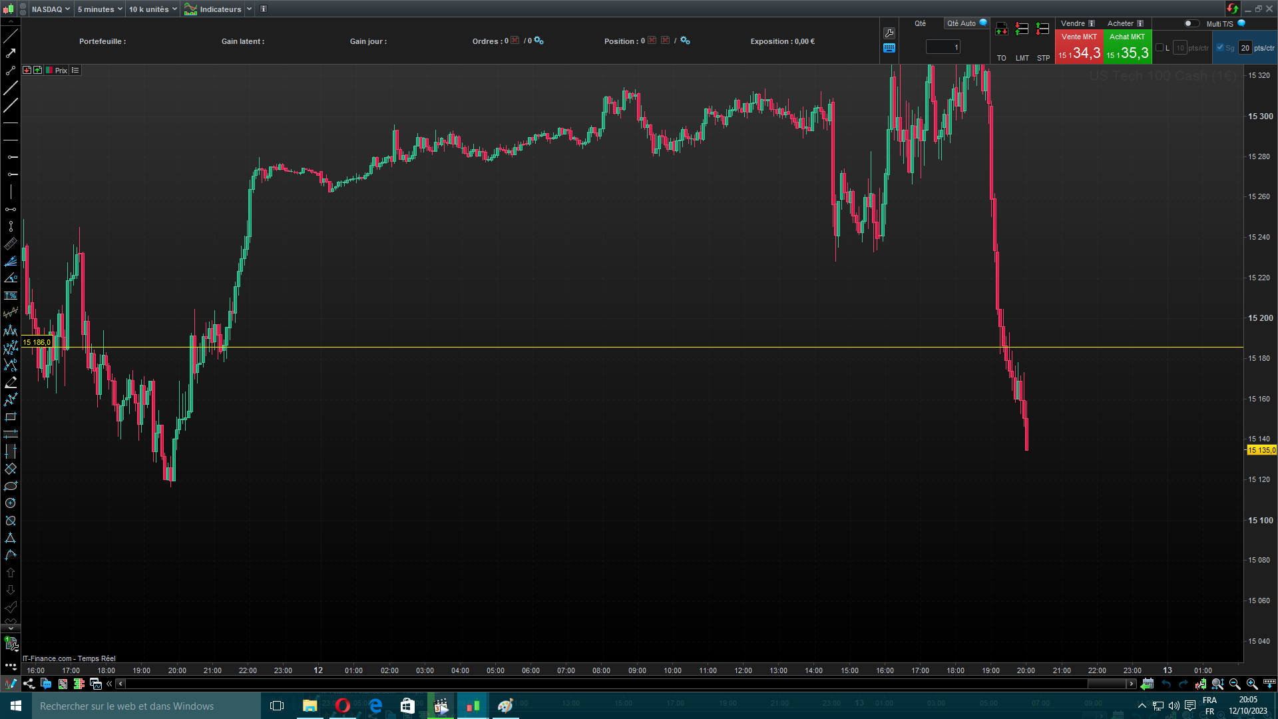Open the Indicateurs menu
The image size is (1278, 719).
click(x=213, y=9)
